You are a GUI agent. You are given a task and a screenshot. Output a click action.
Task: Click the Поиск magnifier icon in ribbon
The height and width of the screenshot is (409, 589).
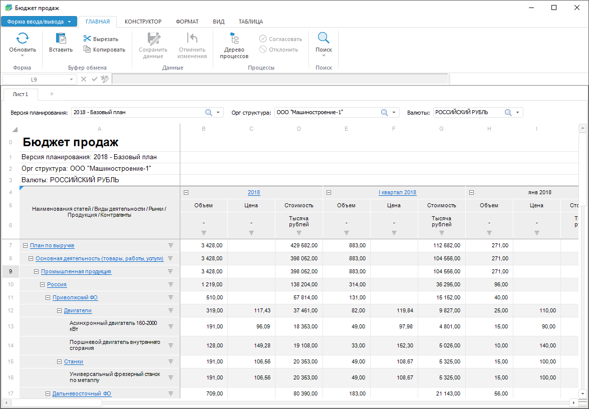[324, 39]
